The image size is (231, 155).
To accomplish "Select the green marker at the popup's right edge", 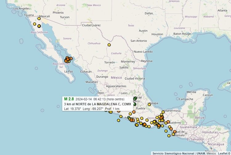I will pyautogui.click(x=134, y=104).
